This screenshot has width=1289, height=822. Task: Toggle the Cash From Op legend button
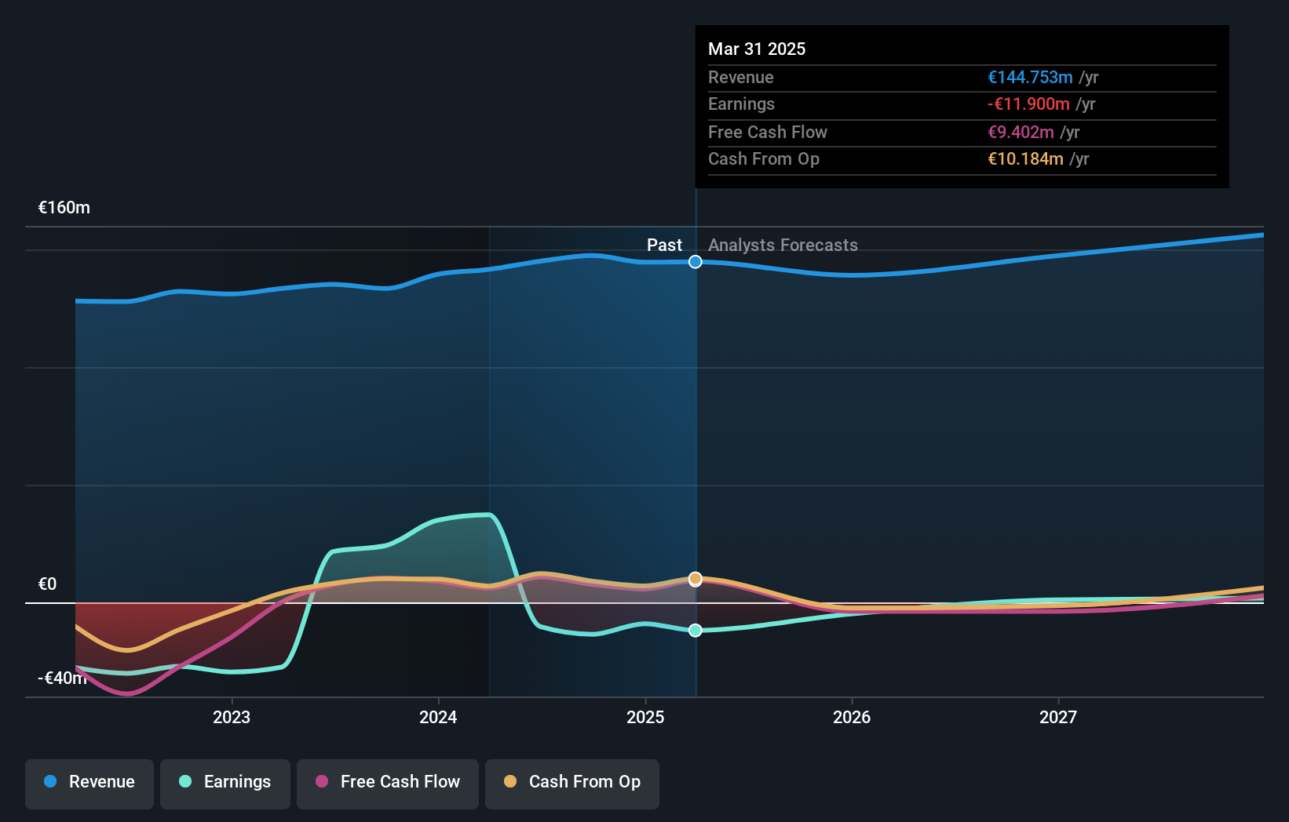pyautogui.click(x=572, y=784)
